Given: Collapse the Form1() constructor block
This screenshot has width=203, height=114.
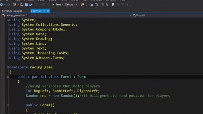Looking at the screenshot, I should 8,105.
